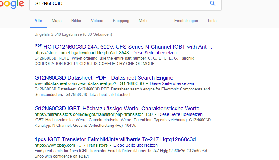Click the www.alldatasheet.com green URL text

[x=89, y=83]
